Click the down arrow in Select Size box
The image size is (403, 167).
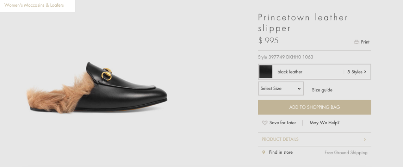[299, 89]
